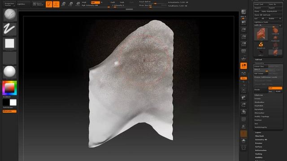
Task: Select the Move transform icon in top shelf
Action: (x=64, y=4)
